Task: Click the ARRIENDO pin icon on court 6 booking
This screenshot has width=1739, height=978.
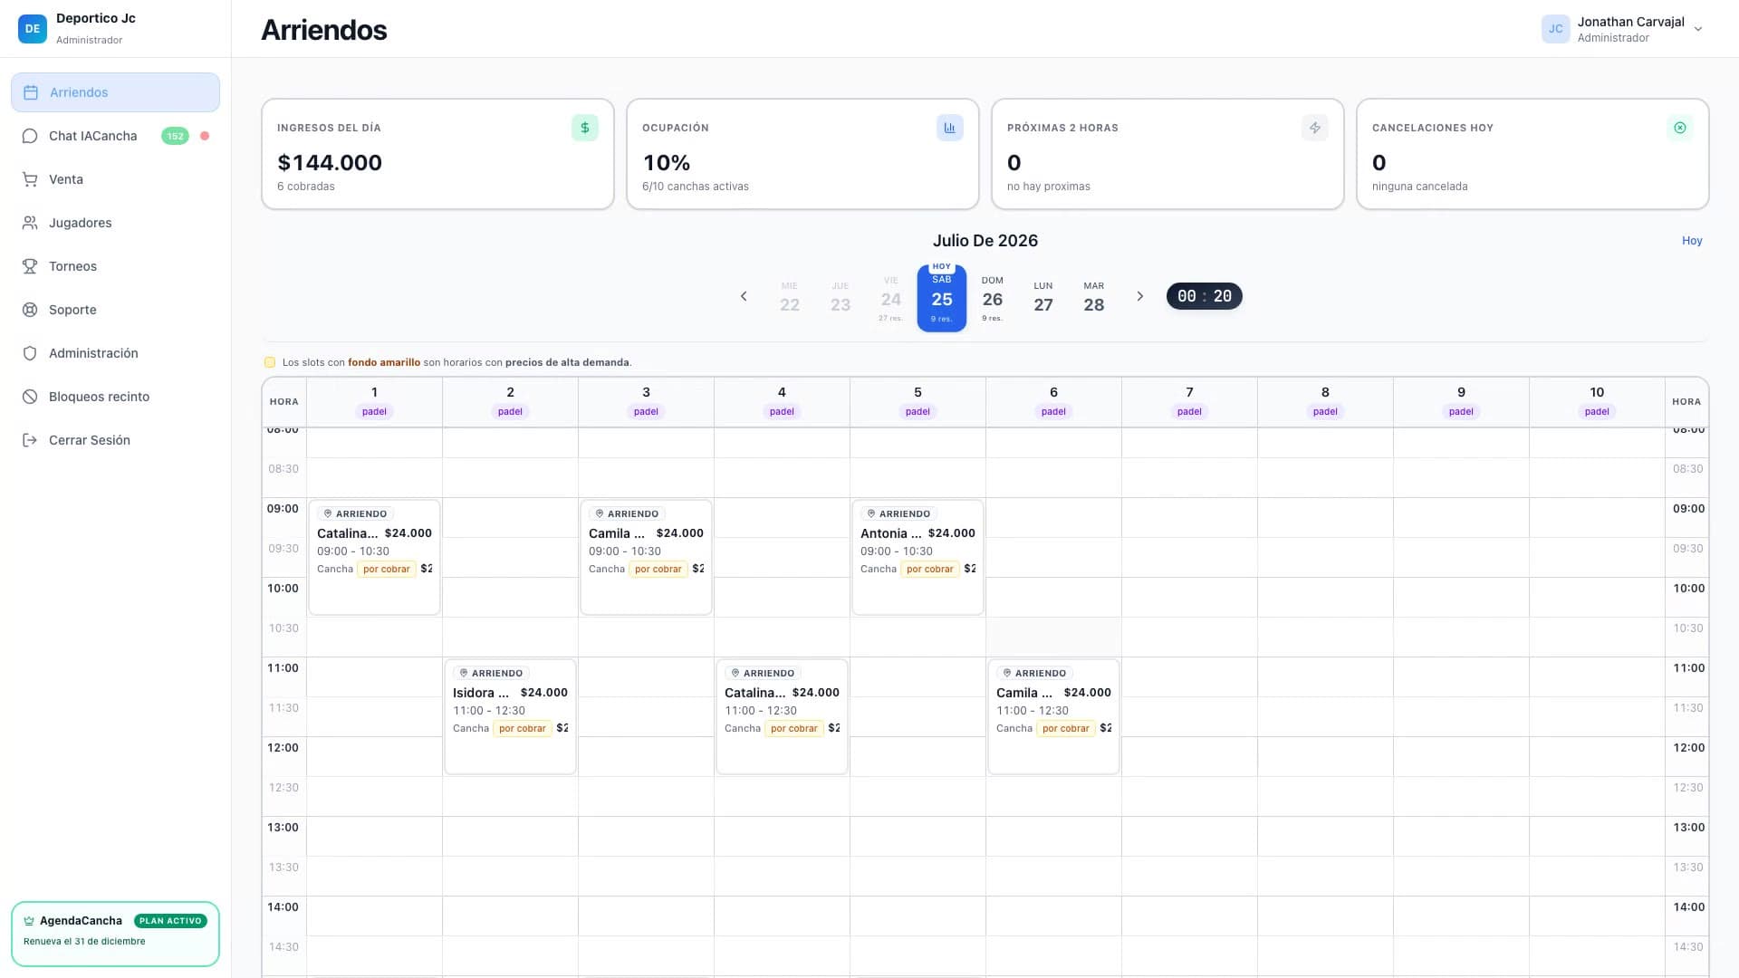Action: [1007, 673]
